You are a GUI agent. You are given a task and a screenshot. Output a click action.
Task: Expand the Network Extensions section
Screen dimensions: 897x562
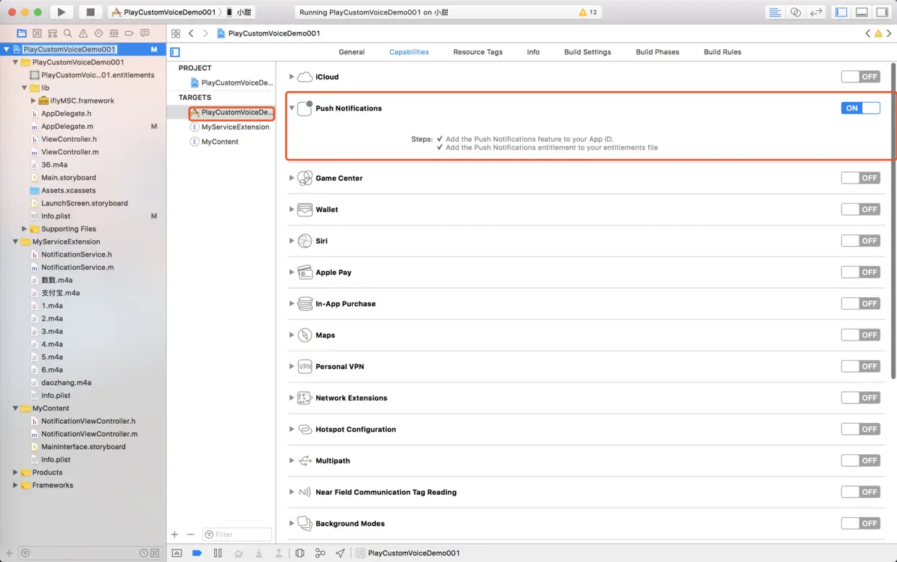pyautogui.click(x=292, y=398)
